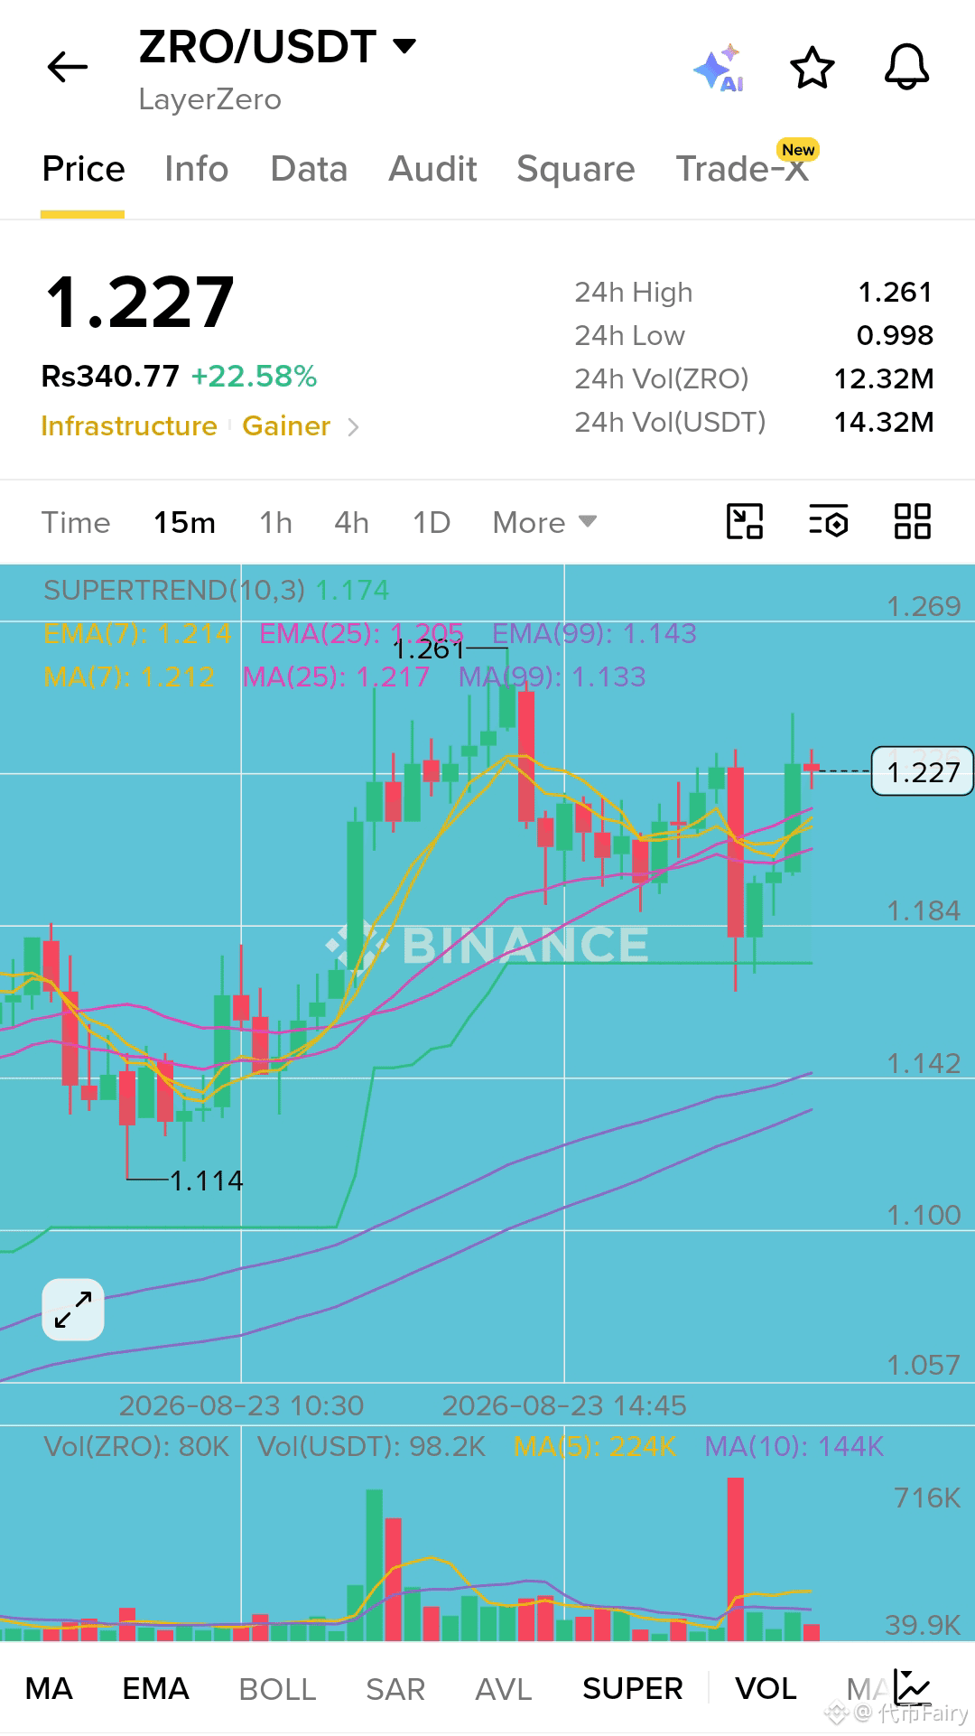Tap the tallest red volume bar
The height and width of the screenshot is (1736, 975).
[x=736, y=1559]
